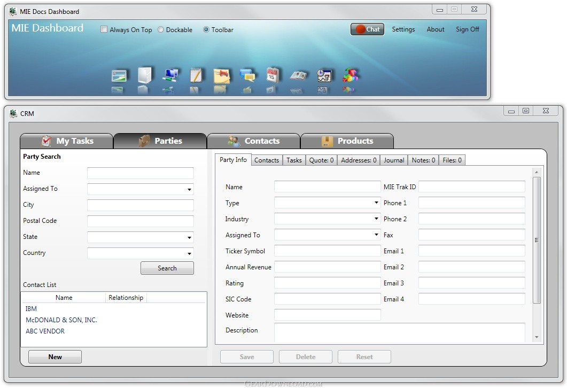Click the people icon on Contacts tab
Image resolution: width=567 pixels, height=388 pixels.
(234, 141)
